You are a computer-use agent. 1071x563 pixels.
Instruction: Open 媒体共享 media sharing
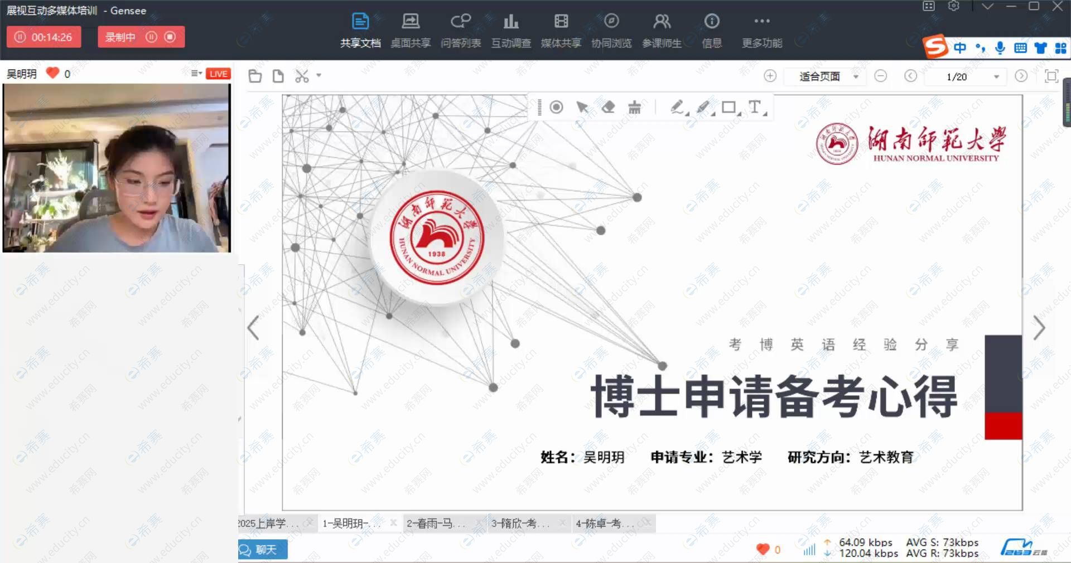tap(561, 31)
